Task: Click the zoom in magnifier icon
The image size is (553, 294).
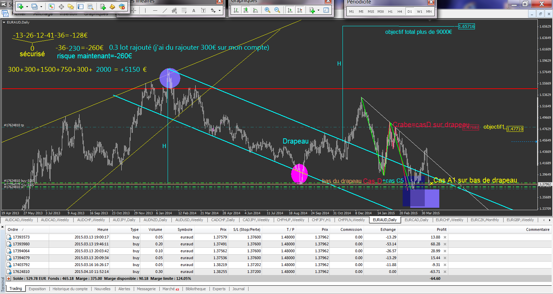Action: pos(267,10)
